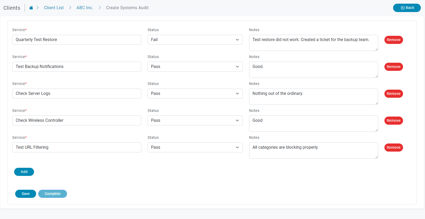Image resolution: width=425 pixels, height=219 pixels.
Task: Click the notes box containing 'Nothing out of the ordinary'
Action: pyautogui.click(x=313, y=97)
